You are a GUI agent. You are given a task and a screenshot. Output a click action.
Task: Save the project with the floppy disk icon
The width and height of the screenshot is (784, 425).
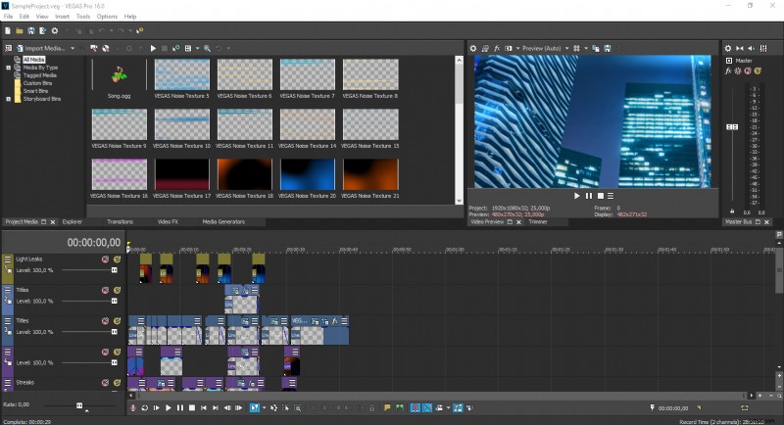pyautogui.click(x=31, y=31)
